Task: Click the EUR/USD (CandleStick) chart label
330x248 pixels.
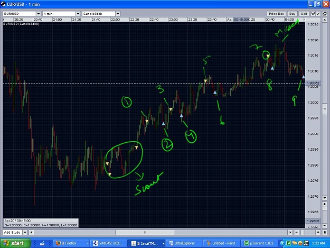Action: [21, 24]
